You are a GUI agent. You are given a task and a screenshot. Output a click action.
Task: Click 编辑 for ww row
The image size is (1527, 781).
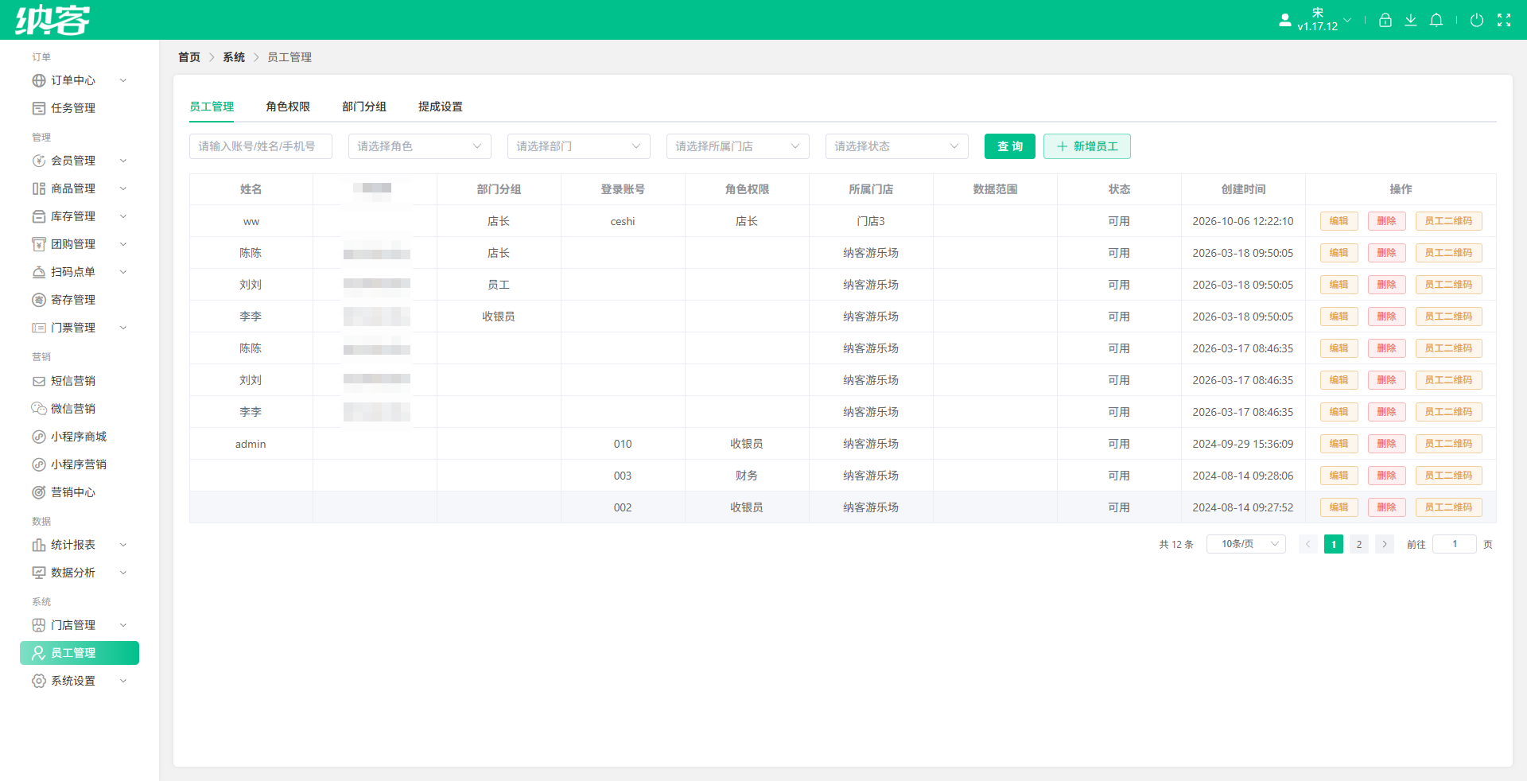point(1339,221)
